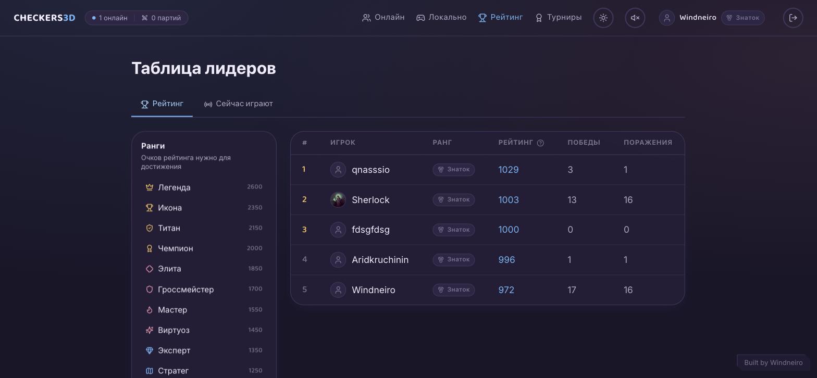Click the Титан shield icon
Image resolution: width=817 pixels, height=378 pixels.
[x=150, y=228]
